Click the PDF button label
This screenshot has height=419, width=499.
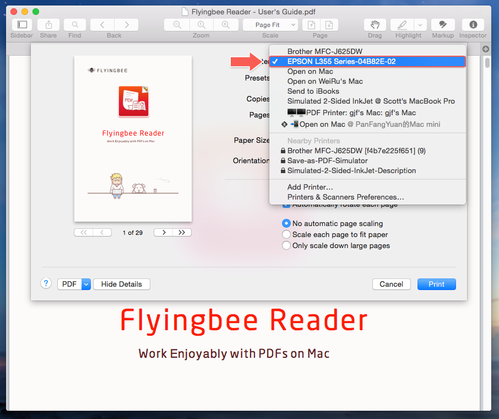[69, 284]
